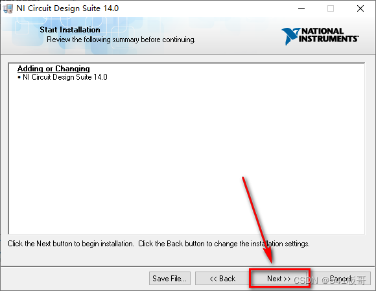Click the instruction text about the Next button
This screenshot has height=291, width=376.
coord(71,244)
